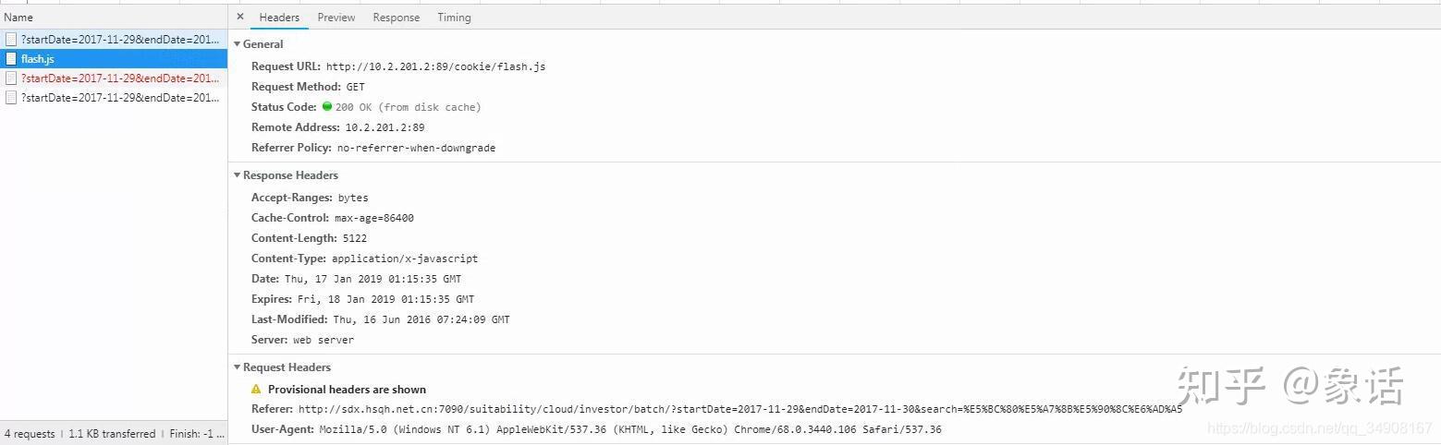Viewport: 1441px width, 445px height.
Task: Select the Headers tab
Action: (279, 18)
